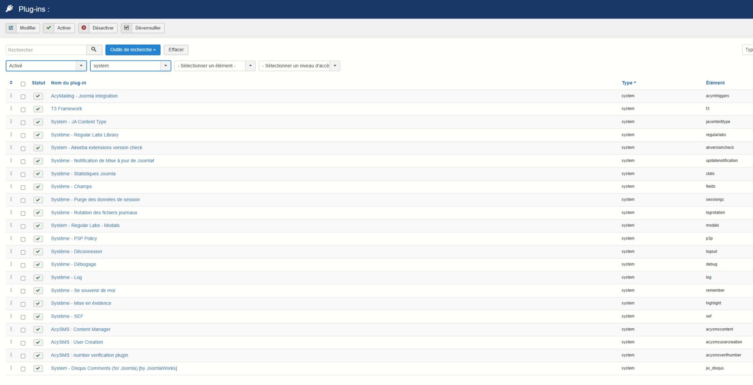Click 'jw_disqus' element cell
The width and height of the screenshot is (753, 385).
(714, 368)
